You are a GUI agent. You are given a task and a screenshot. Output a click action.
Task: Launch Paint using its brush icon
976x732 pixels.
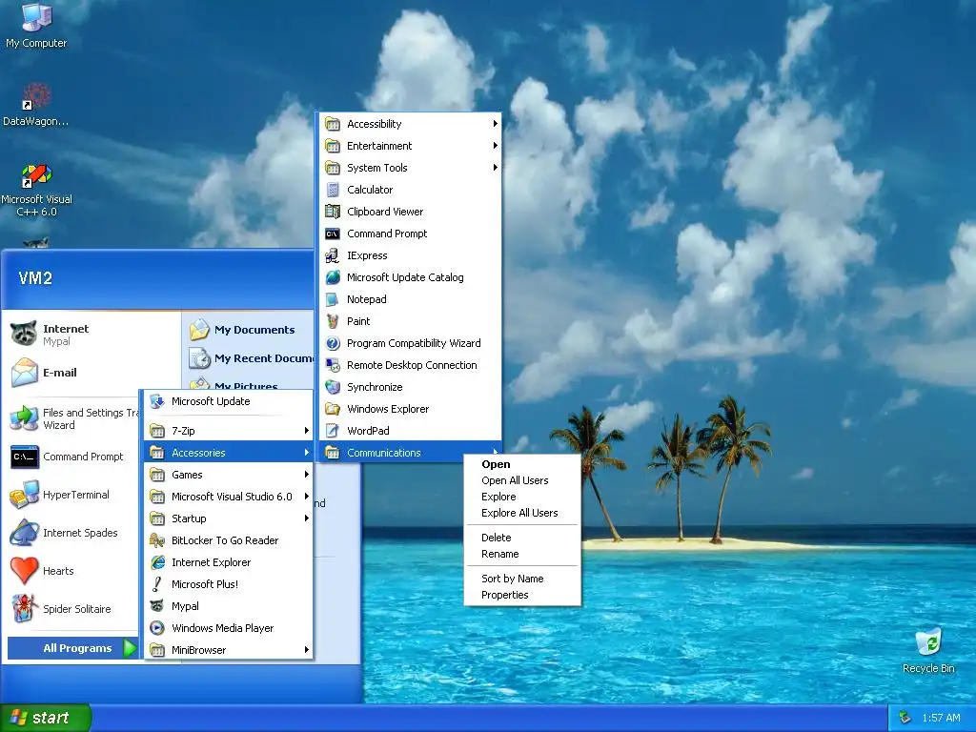click(333, 321)
